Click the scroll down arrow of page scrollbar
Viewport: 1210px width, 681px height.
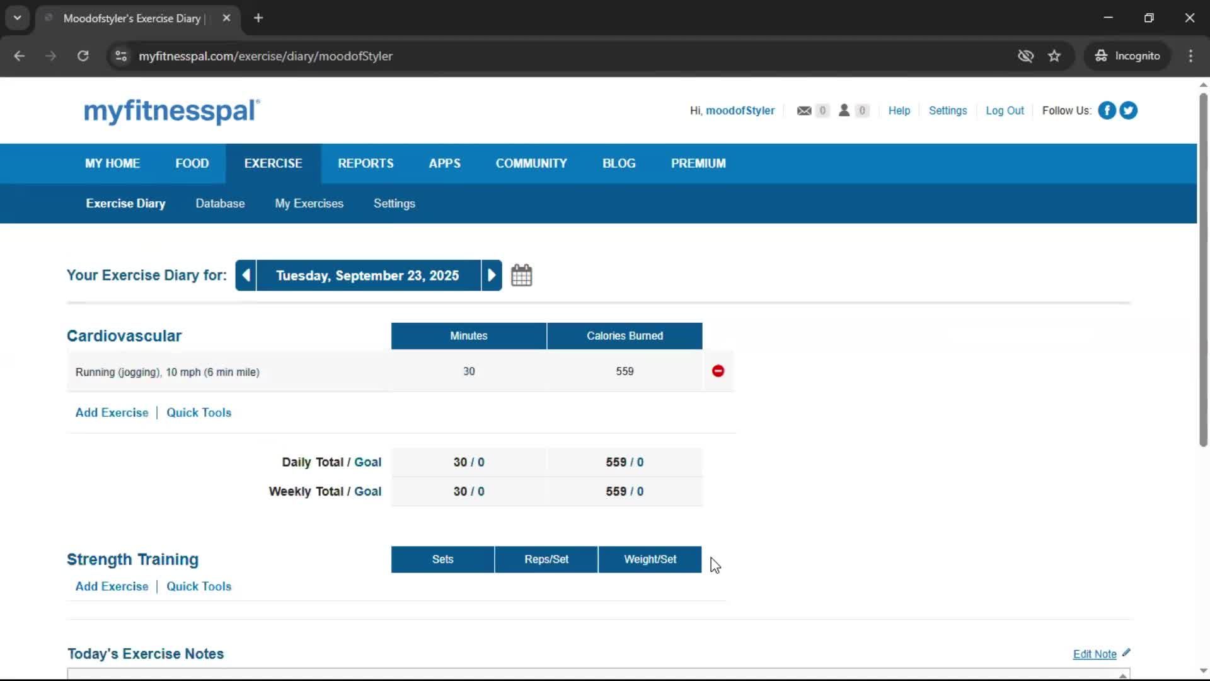coord(1203,671)
